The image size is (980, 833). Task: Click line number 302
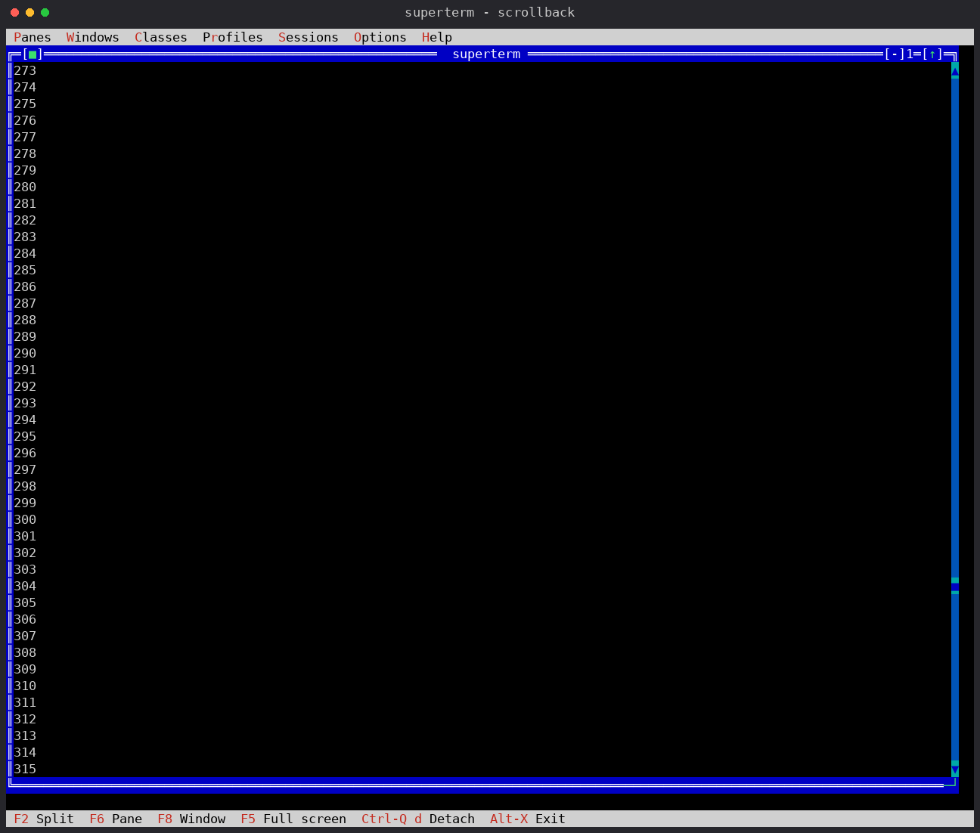click(25, 553)
